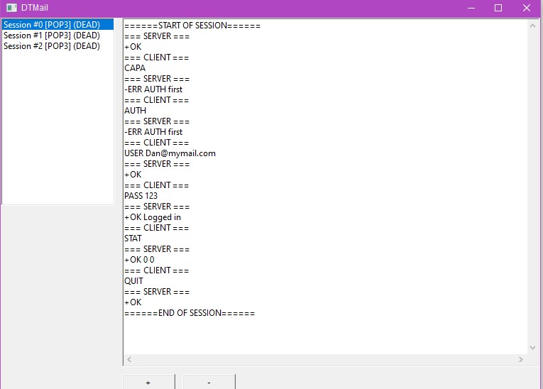Click the START OF SESSION line
This screenshot has width=543, height=389.
tap(192, 26)
